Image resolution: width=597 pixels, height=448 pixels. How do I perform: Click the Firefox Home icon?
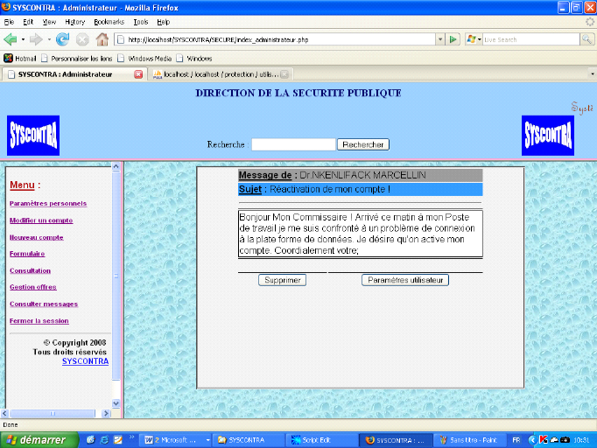coord(102,39)
